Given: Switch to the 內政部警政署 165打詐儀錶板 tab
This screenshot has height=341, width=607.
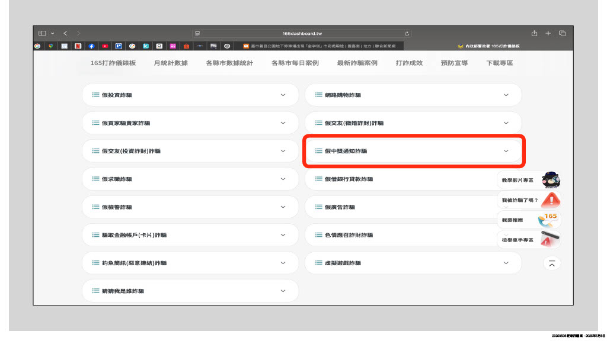Looking at the screenshot, I should click(x=488, y=46).
